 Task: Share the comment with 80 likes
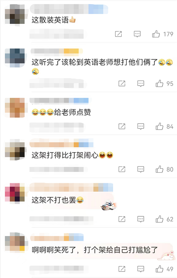(x=122, y=169)
